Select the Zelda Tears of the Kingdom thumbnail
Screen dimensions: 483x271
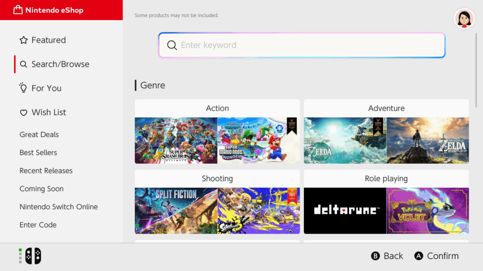(x=345, y=140)
